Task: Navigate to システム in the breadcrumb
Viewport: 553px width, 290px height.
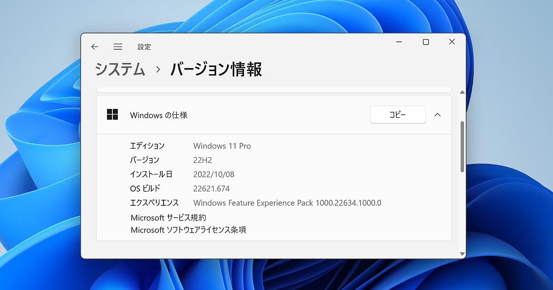Action: pyautogui.click(x=120, y=70)
